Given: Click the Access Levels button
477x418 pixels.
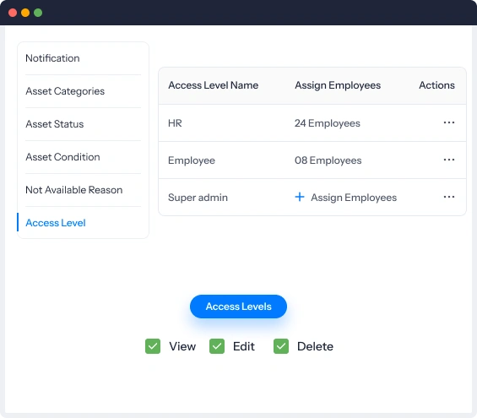Looking at the screenshot, I should pyautogui.click(x=238, y=307).
